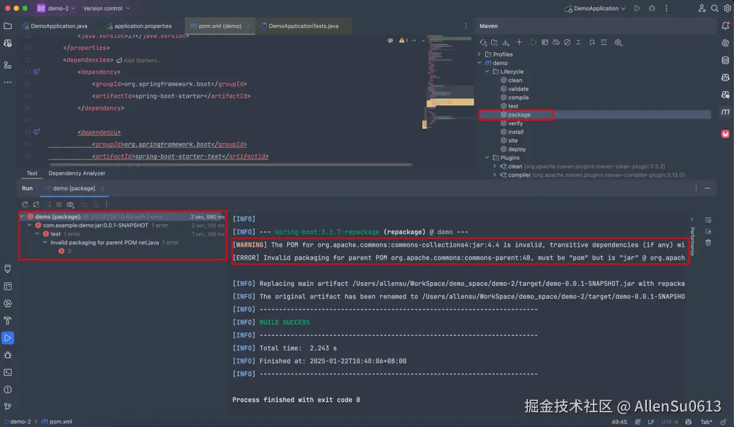Viewport: 734px width, 427px height.
Task: Collapse the Plugins node in Maven
Action: [x=488, y=158]
